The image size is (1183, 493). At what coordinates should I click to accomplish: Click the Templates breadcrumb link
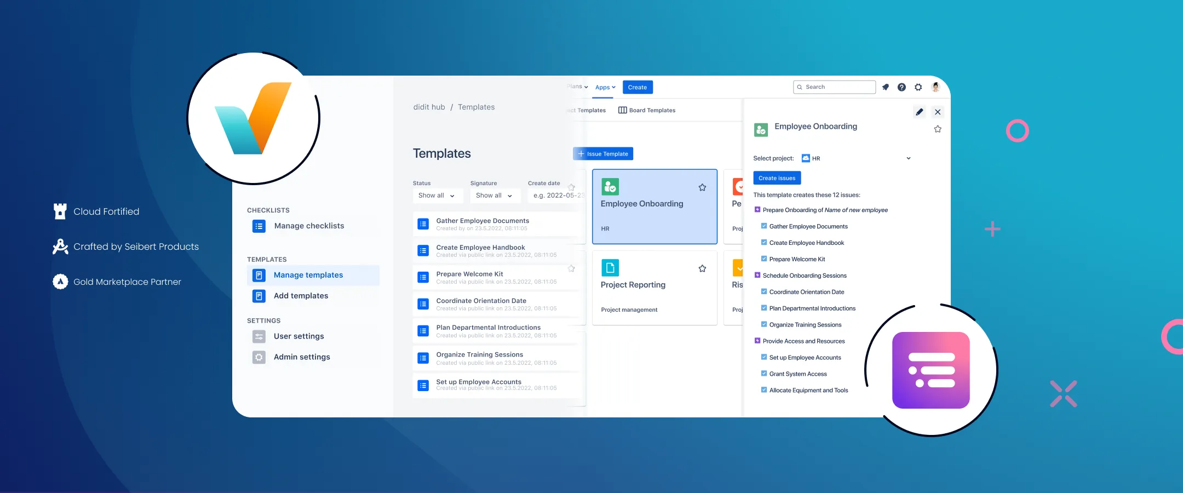(476, 107)
